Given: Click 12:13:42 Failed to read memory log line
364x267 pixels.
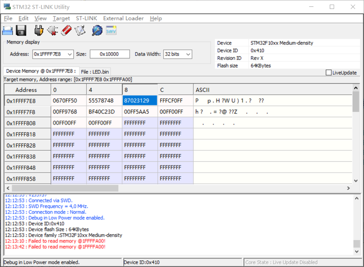Looking at the screenshot, I should tap(55, 247).
